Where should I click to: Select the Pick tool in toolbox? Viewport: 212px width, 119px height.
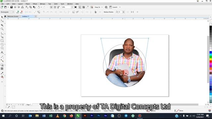(x=2, y=17)
